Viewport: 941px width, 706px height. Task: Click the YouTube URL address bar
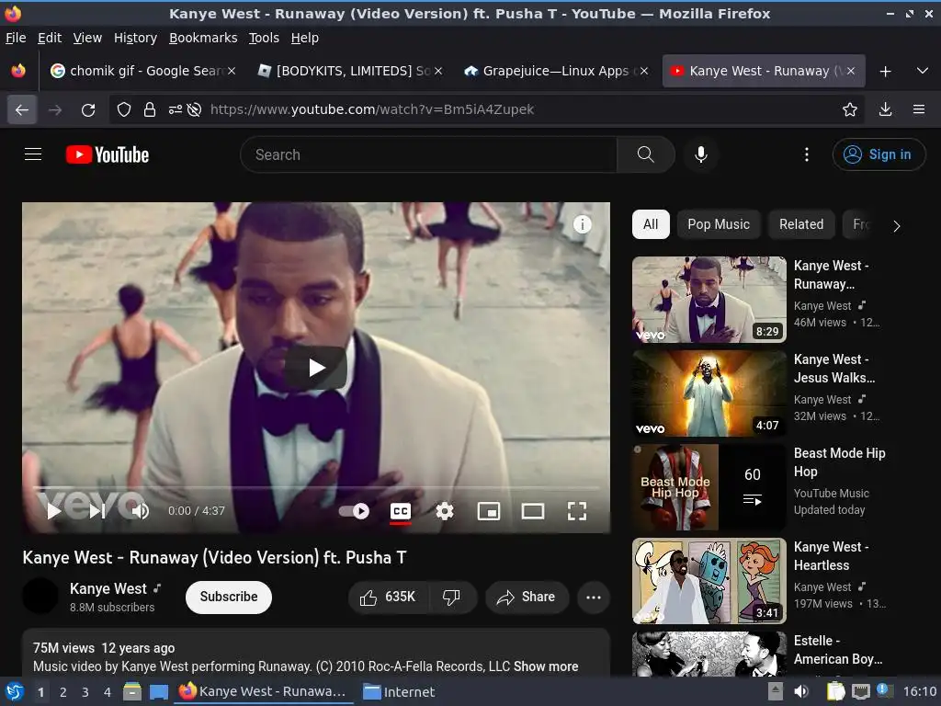point(372,110)
